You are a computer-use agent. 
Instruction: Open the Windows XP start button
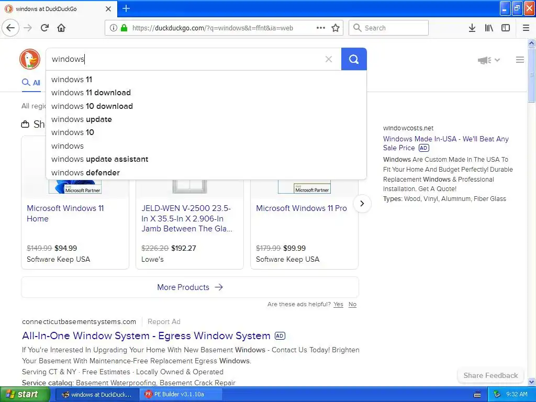click(25, 395)
